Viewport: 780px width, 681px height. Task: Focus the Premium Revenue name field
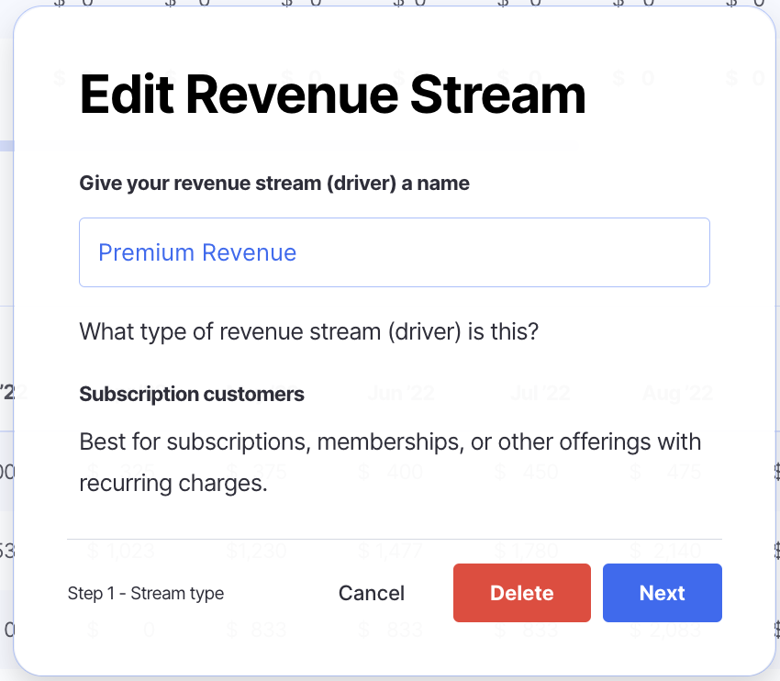[394, 252]
